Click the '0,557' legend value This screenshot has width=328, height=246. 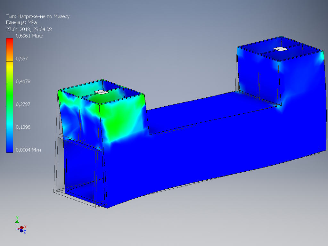pos(22,59)
